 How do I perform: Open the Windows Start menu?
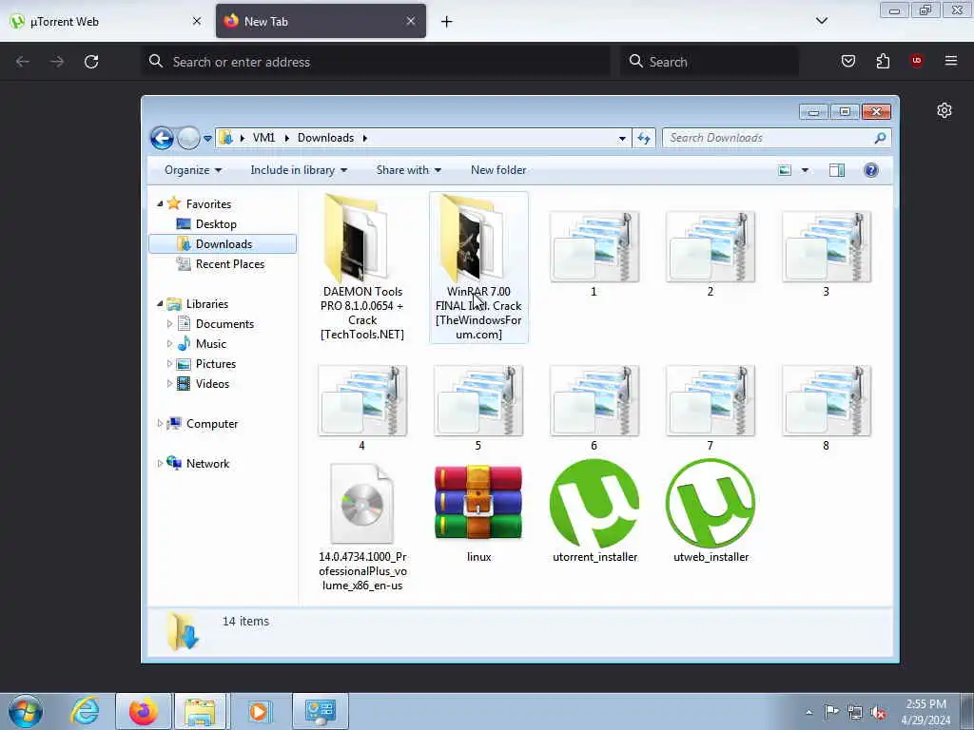coord(26,711)
